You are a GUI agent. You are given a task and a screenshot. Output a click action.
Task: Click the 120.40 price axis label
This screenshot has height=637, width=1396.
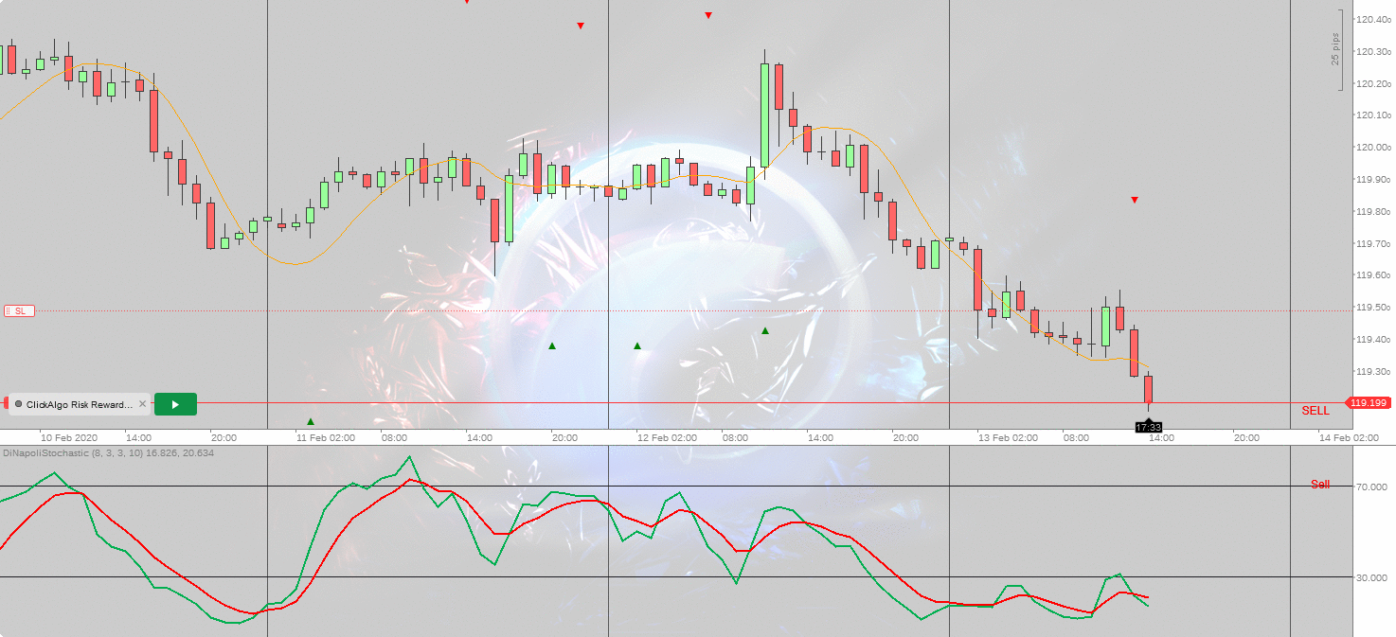click(x=1372, y=19)
